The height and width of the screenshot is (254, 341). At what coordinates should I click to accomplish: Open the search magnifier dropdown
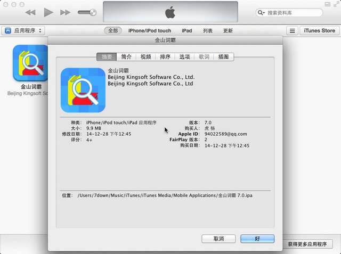[x=261, y=13]
